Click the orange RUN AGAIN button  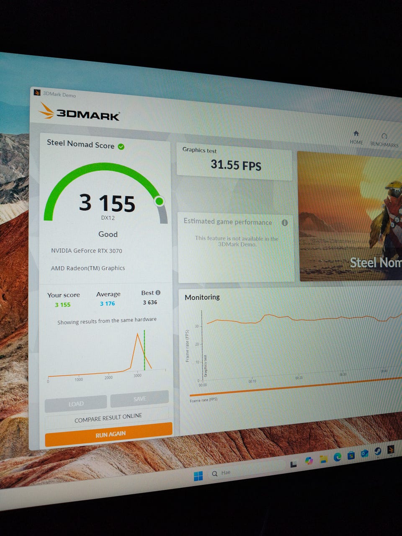click(x=109, y=434)
